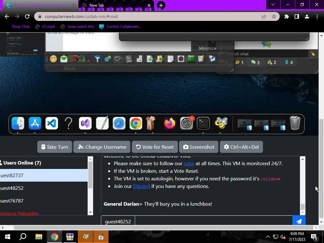The image size is (324, 243).
Task: Click the green envelope icon in chat toolbar
Action: pyautogui.click(x=64, y=59)
